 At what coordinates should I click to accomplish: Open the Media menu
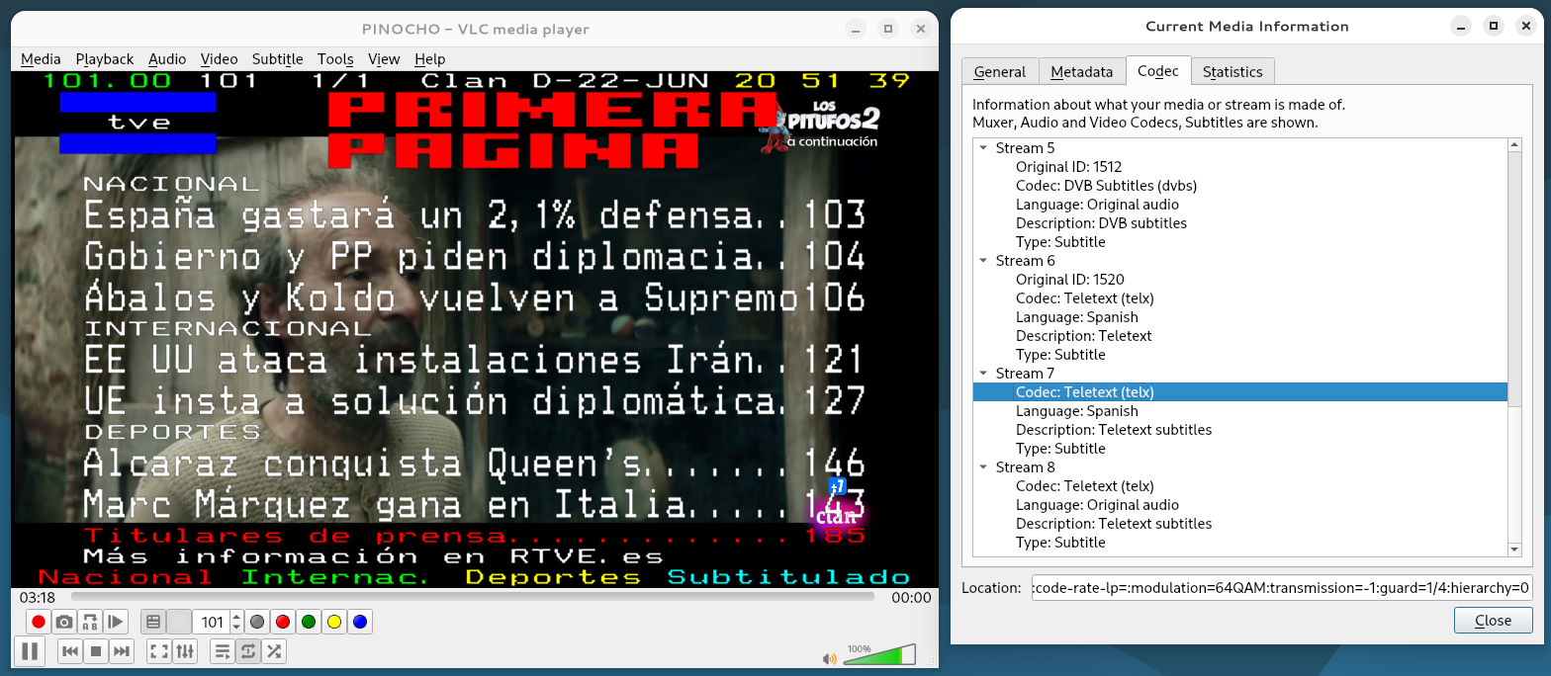[x=41, y=59]
